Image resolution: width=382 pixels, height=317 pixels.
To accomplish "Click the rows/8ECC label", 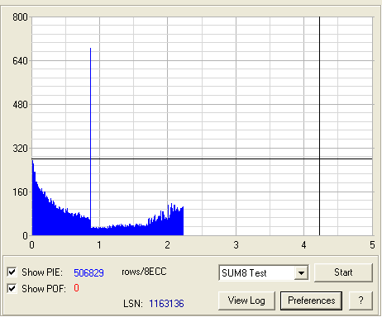I will (144, 272).
